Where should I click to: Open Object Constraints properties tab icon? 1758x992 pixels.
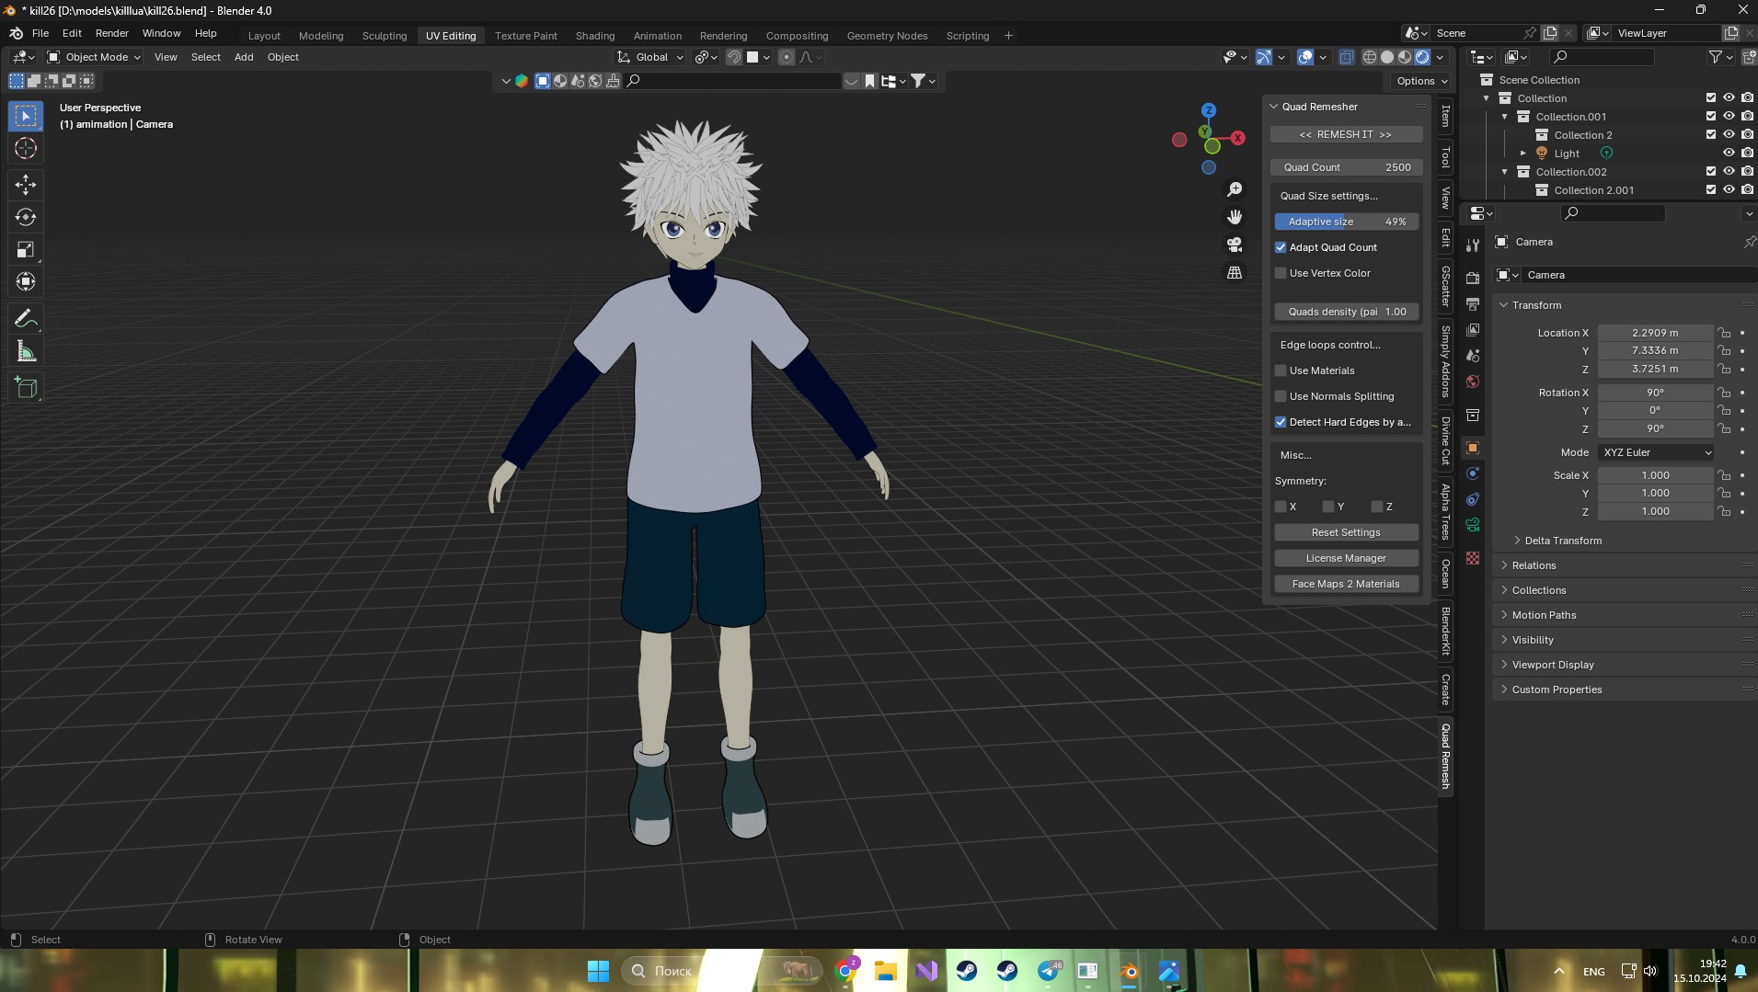pos(1473,499)
